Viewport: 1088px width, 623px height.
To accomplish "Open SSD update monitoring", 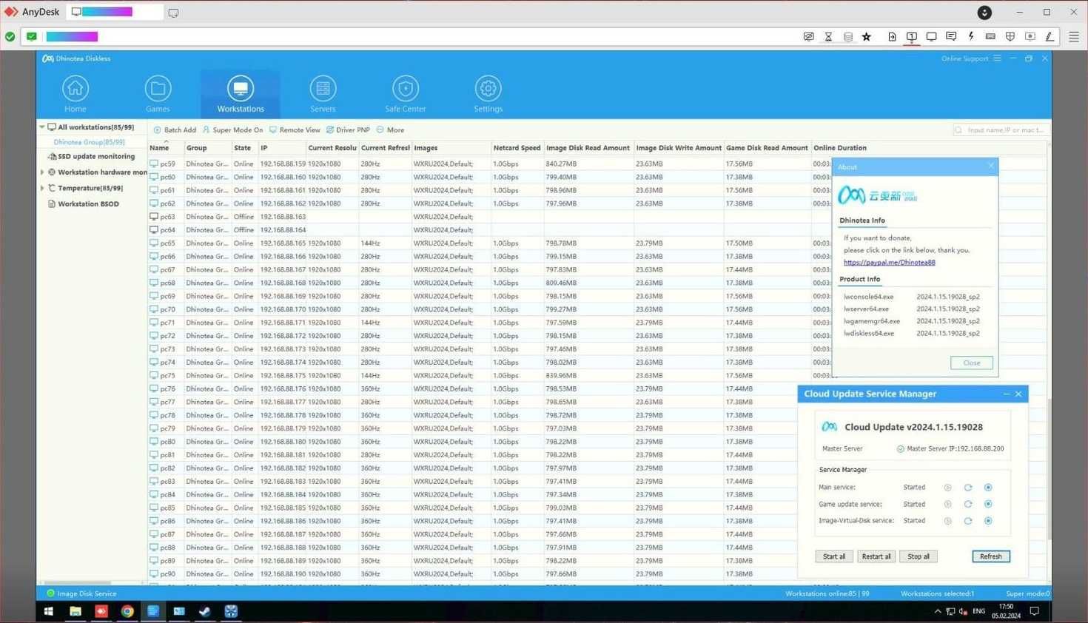I will 91,157.
